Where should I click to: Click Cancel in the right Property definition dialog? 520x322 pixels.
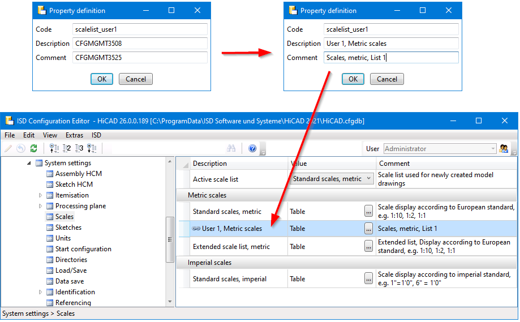pyautogui.click(x=387, y=79)
